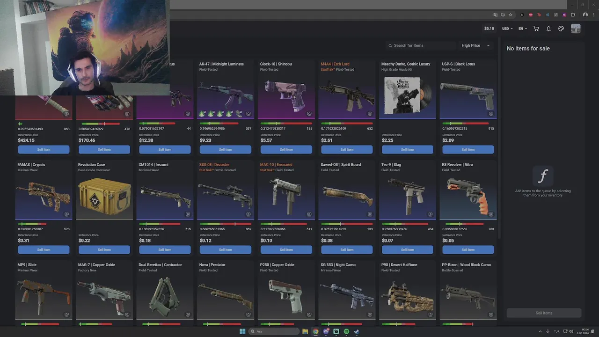Image resolution: width=599 pixels, height=337 pixels.
Task: Open the Windows taskbar search box
Action: tap(274, 331)
